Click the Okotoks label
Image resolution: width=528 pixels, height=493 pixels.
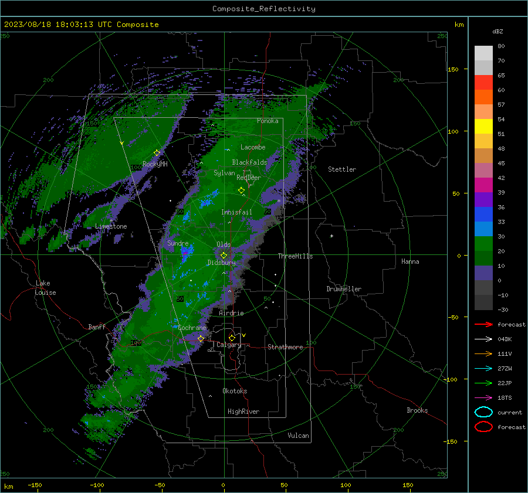click(x=235, y=391)
